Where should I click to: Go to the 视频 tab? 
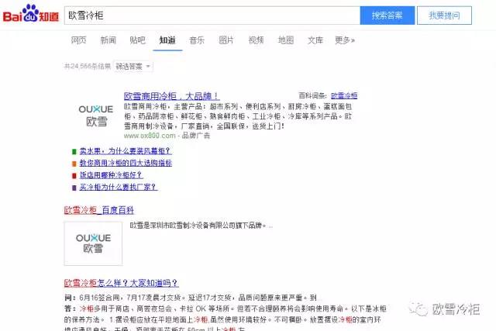[x=256, y=40]
